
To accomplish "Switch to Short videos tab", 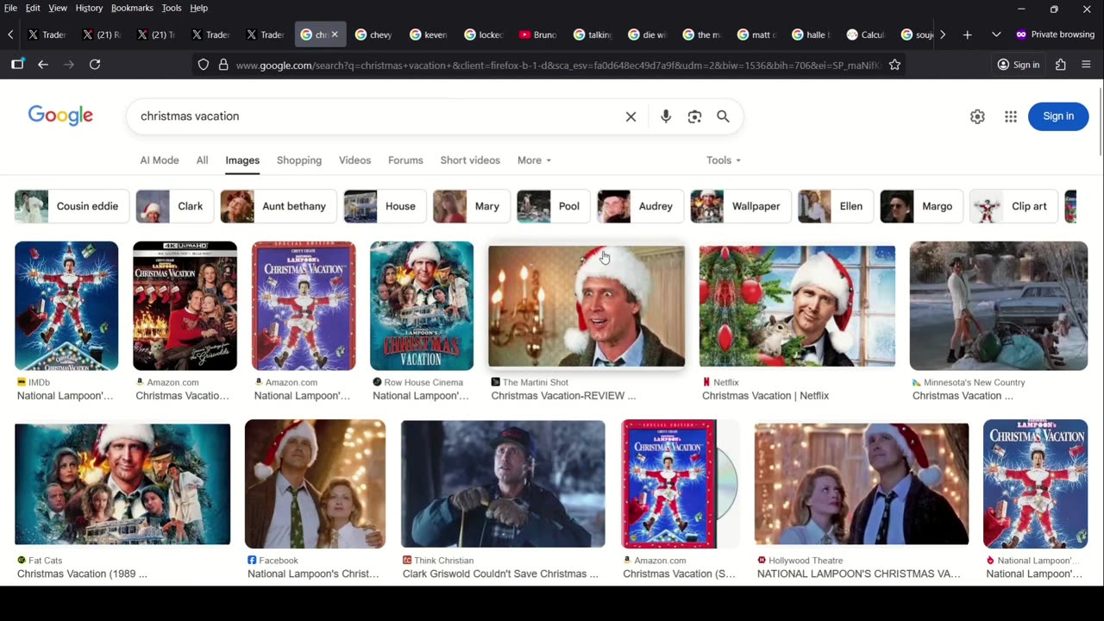I will point(470,160).
